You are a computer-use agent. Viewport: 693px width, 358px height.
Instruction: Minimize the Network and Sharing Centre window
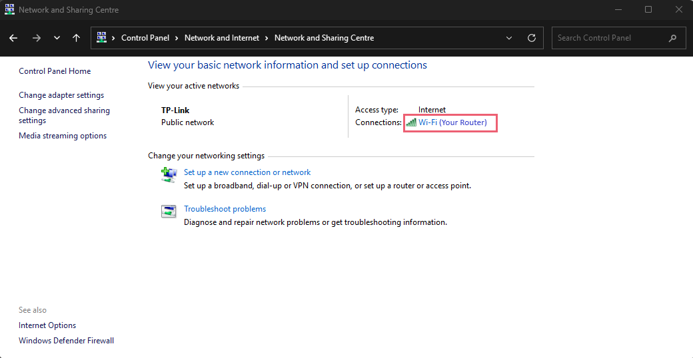[618, 9]
